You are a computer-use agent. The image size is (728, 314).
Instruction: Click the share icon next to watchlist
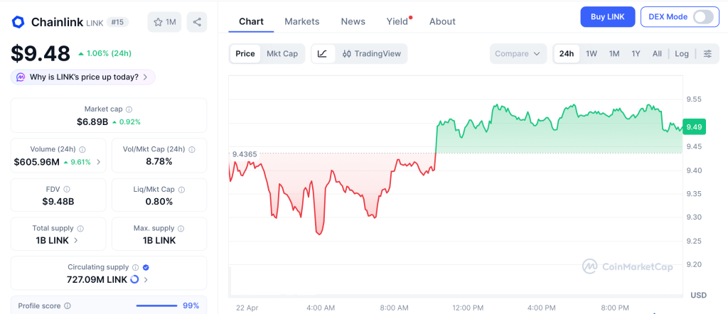click(x=197, y=22)
